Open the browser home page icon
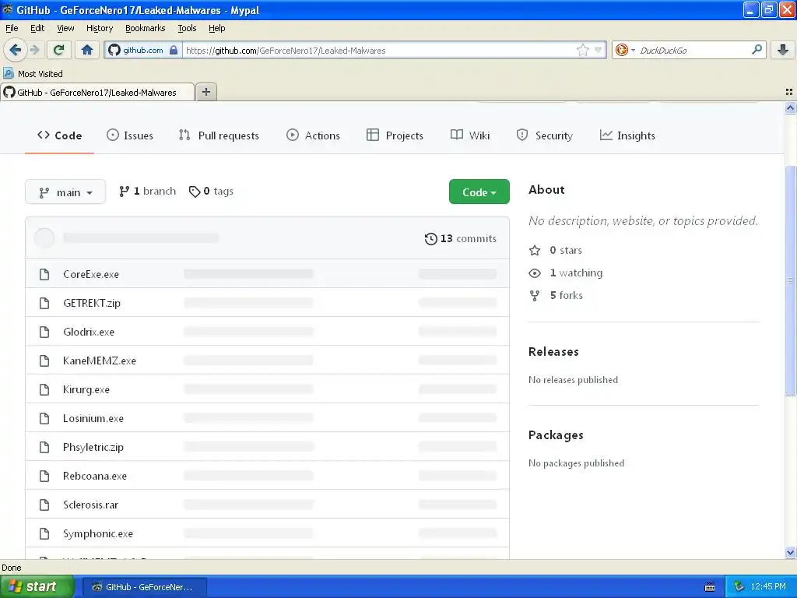This screenshot has height=598, width=797. tap(87, 50)
